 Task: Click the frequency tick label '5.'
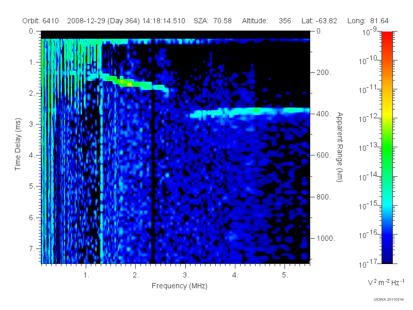tap(285, 275)
